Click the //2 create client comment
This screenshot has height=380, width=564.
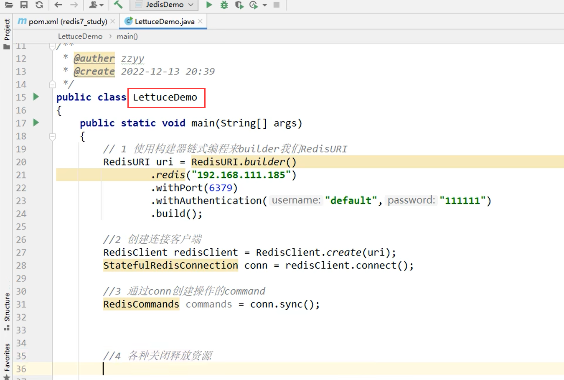pyautogui.click(x=152, y=240)
